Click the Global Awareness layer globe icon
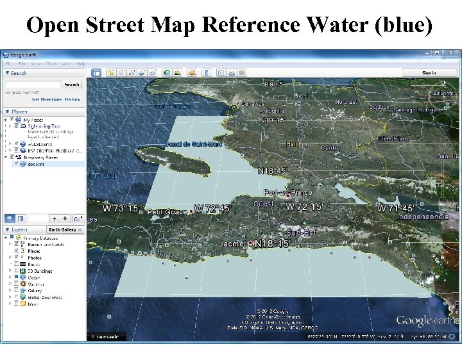 (22, 297)
